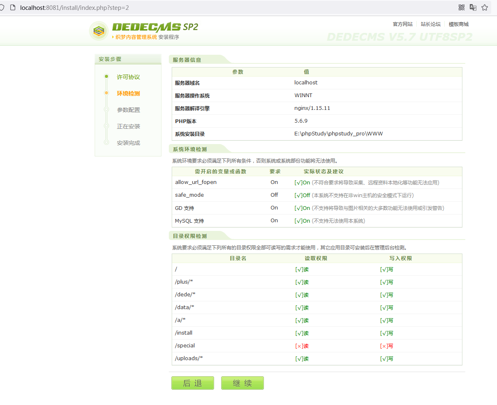497x405 pixels.
Task: Select the 正在安装 install step
Action: [x=128, y=126]
